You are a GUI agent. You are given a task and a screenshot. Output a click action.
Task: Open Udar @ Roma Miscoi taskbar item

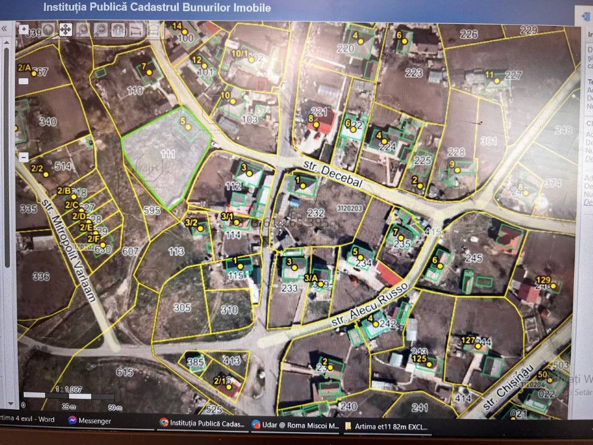click(x=295, y=425)
